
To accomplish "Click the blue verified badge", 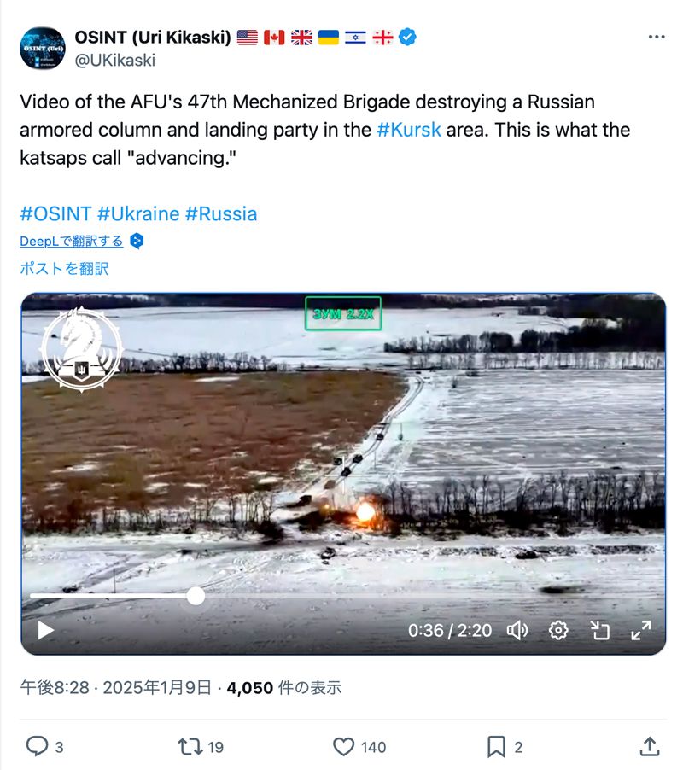I will (407, 37).
